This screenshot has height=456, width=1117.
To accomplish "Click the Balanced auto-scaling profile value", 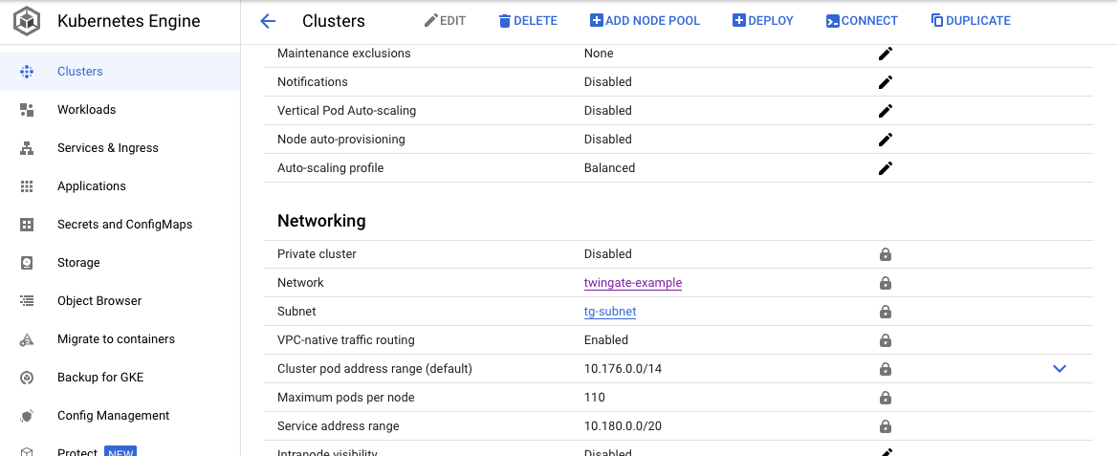I will pos(610,168).
